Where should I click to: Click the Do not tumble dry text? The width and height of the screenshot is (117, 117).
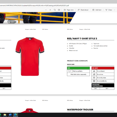(102, 81)
